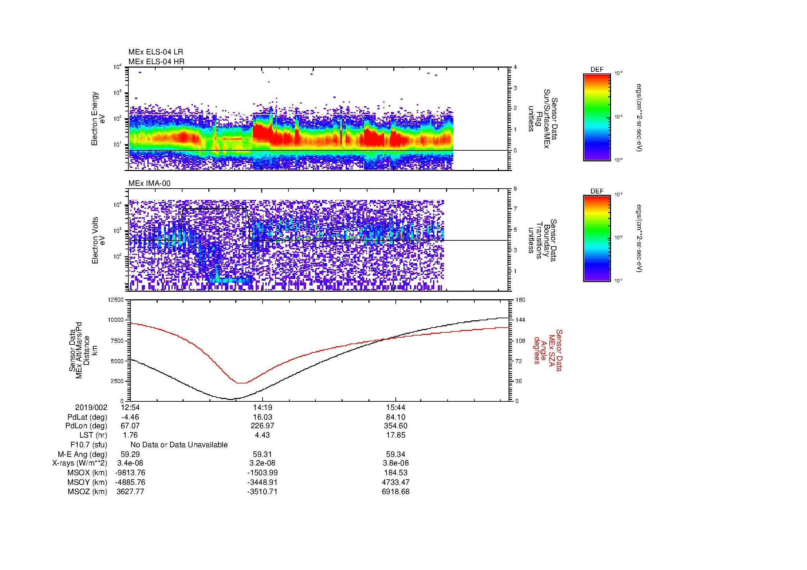Click the '12500' altitude axis tick label

(x=116, y=300)
